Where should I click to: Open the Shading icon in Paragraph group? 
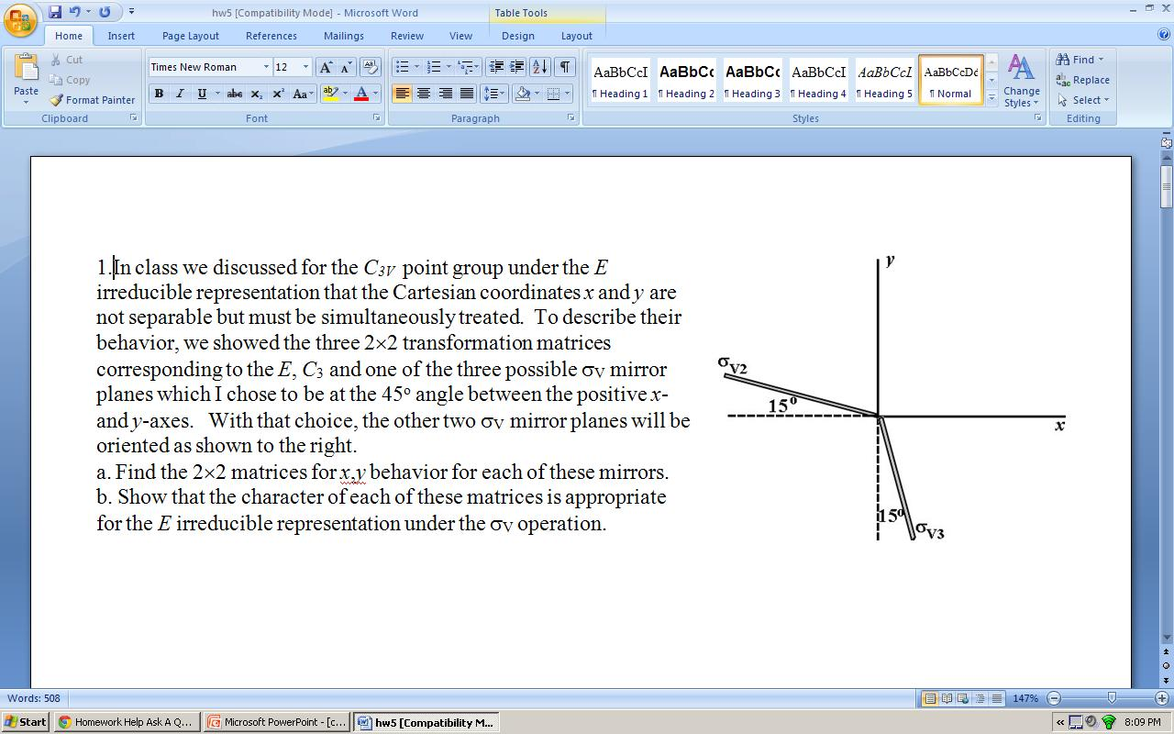tap(523, 93)
